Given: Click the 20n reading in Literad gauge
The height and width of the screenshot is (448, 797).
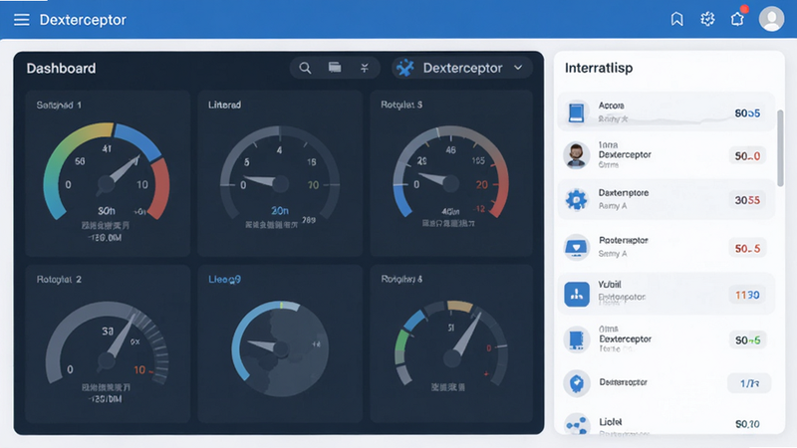Looking at the screenshot, I should click(280, 210).
